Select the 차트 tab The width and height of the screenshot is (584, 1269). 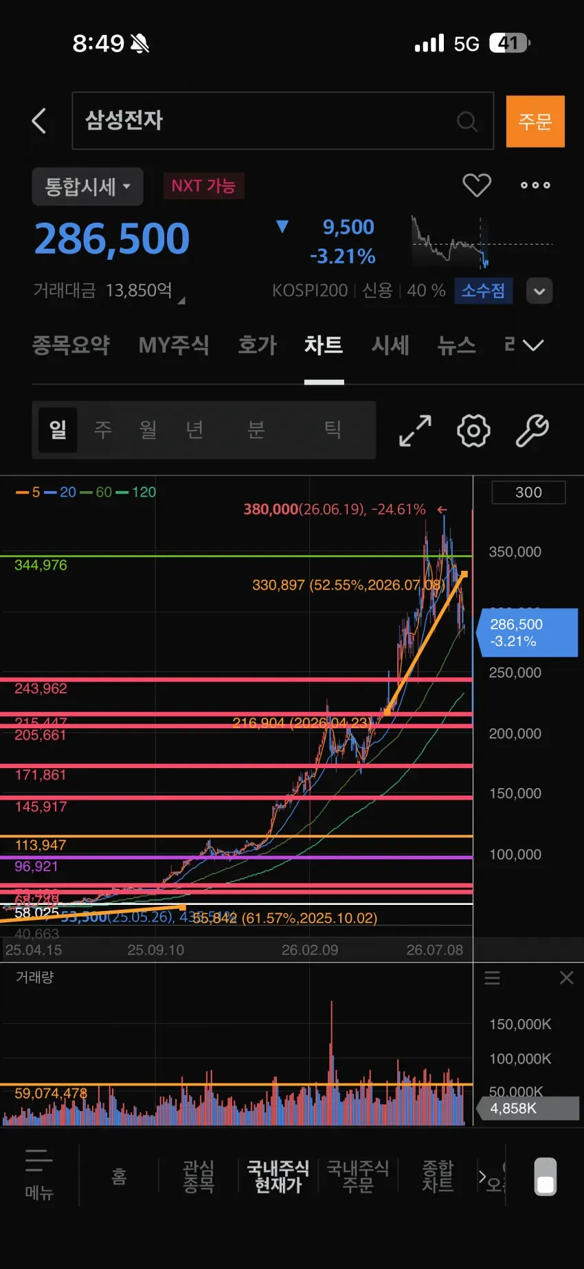click(324, 345)
